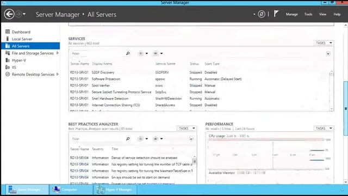Refresh Server Manager with the refresh icon
The image size is (348, 196).
click(x=262, y=14)
